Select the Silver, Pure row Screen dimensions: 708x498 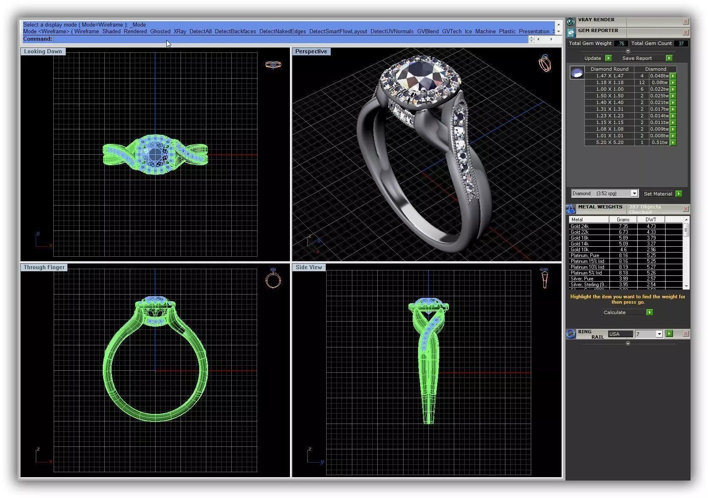point(626,279)
